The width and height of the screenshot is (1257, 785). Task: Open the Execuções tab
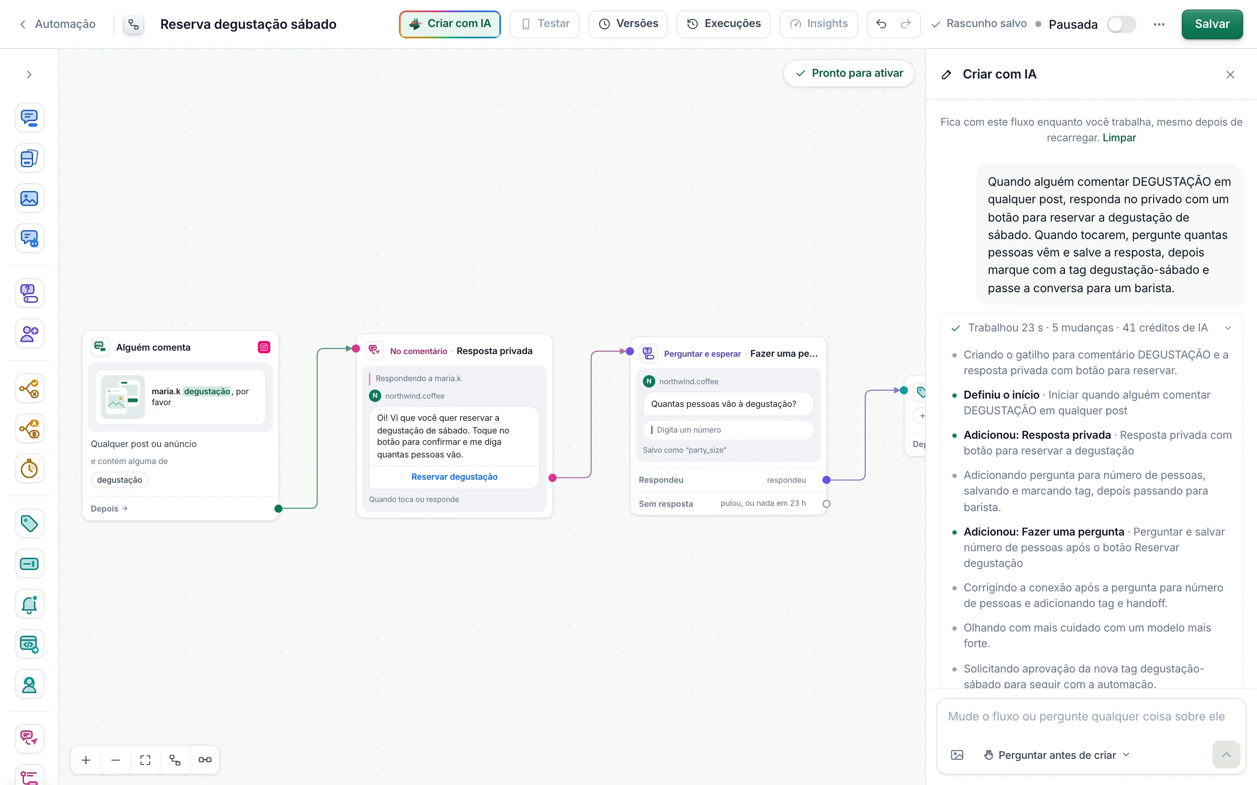(724, 24)
